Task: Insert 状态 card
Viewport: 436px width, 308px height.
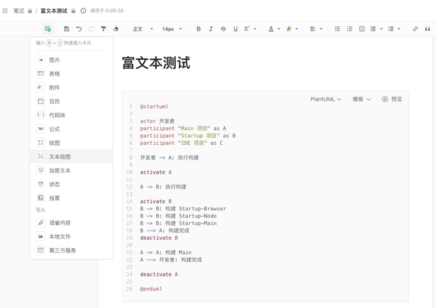Action: point(71,184)
